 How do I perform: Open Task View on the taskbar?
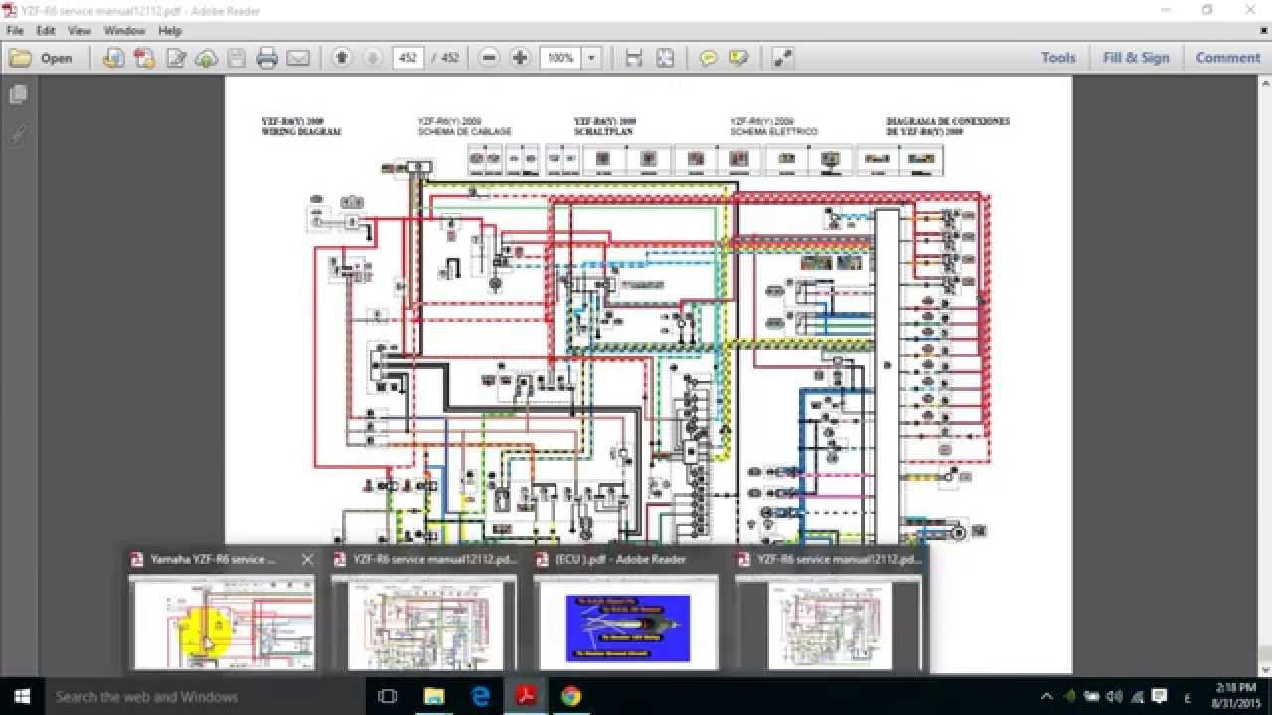[389, 696]
